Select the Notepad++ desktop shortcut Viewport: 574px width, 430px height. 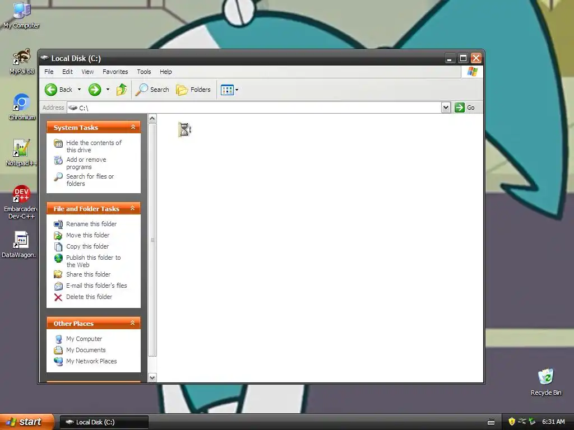click(21, 153)
